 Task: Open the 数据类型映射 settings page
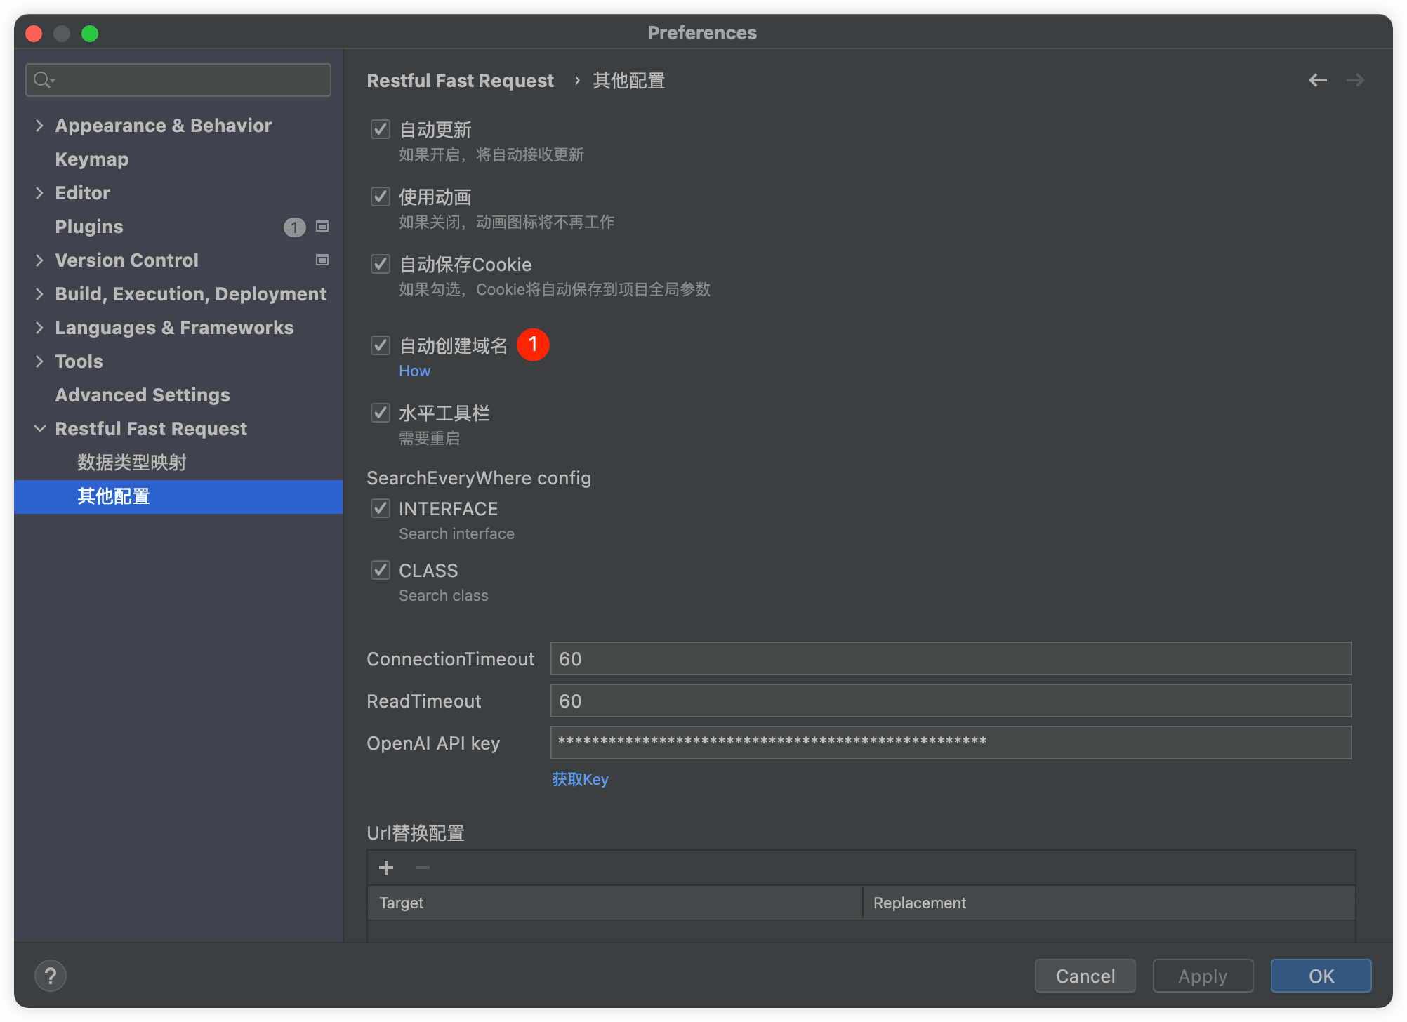click(x=131, y=463)
